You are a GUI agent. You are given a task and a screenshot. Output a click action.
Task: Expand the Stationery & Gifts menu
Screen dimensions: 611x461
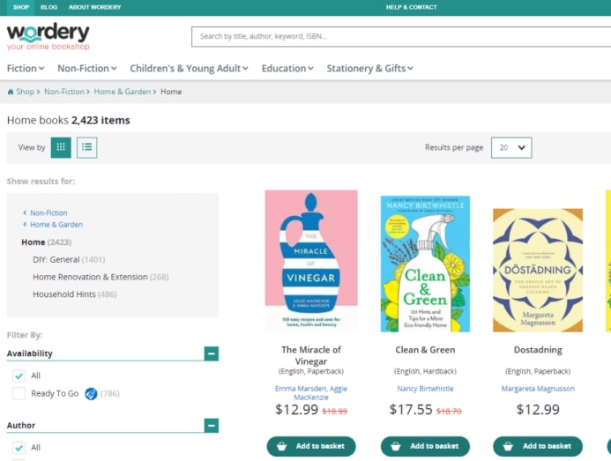click(x=369, y=68)
